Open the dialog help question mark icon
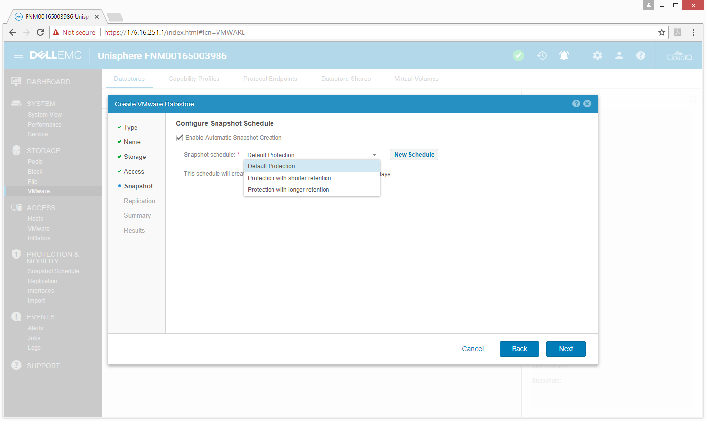This screenshot has width=706, height=421. click(x=576, y=104)
